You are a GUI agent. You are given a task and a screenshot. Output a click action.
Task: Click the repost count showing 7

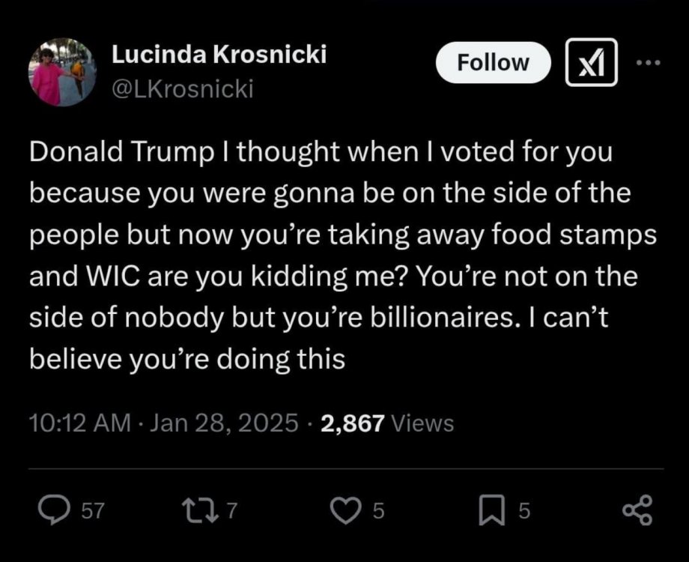coord(231,512)
